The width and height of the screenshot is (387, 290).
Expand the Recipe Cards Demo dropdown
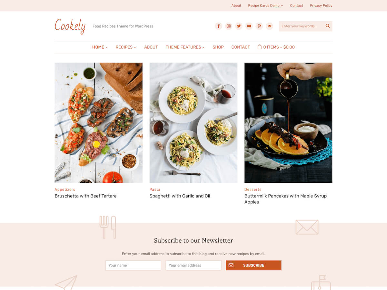(265, 5)
